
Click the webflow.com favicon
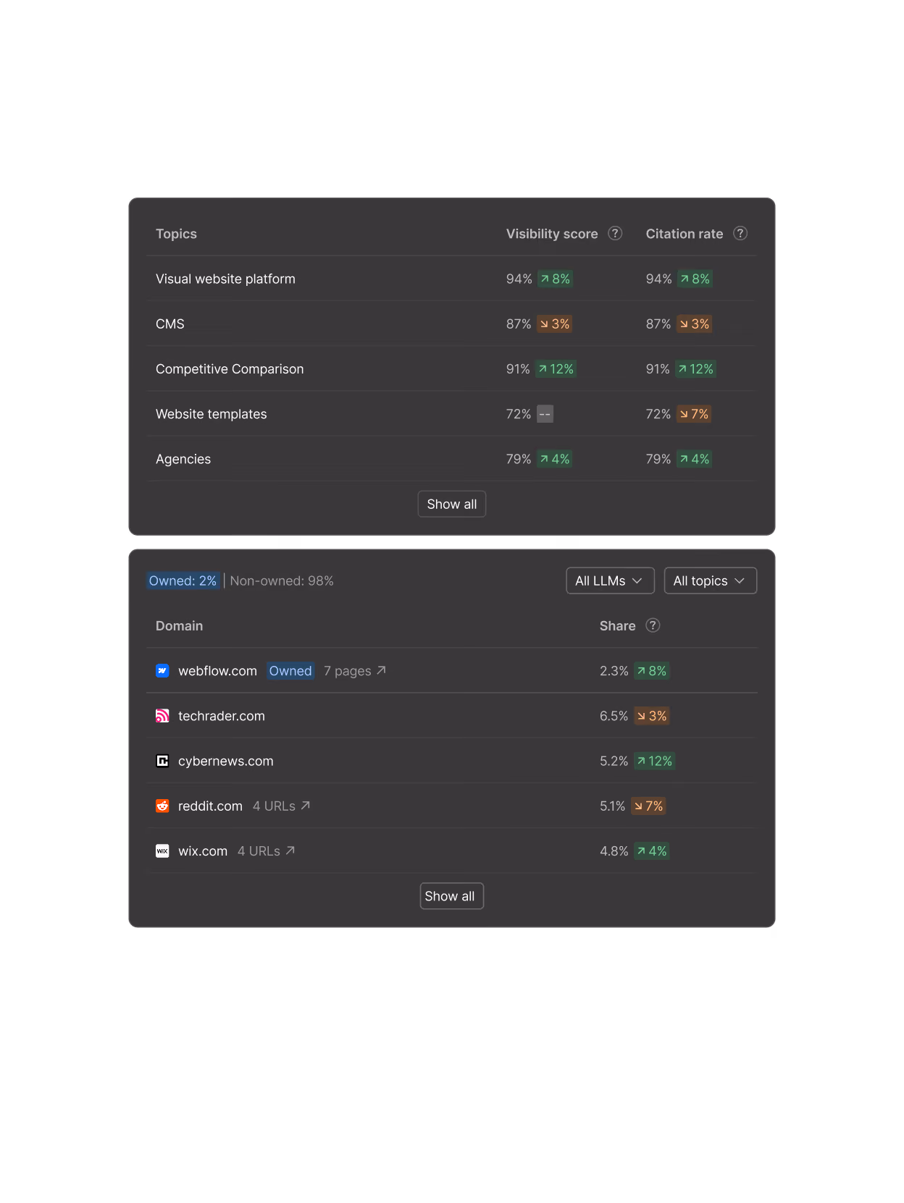(162, 671)
